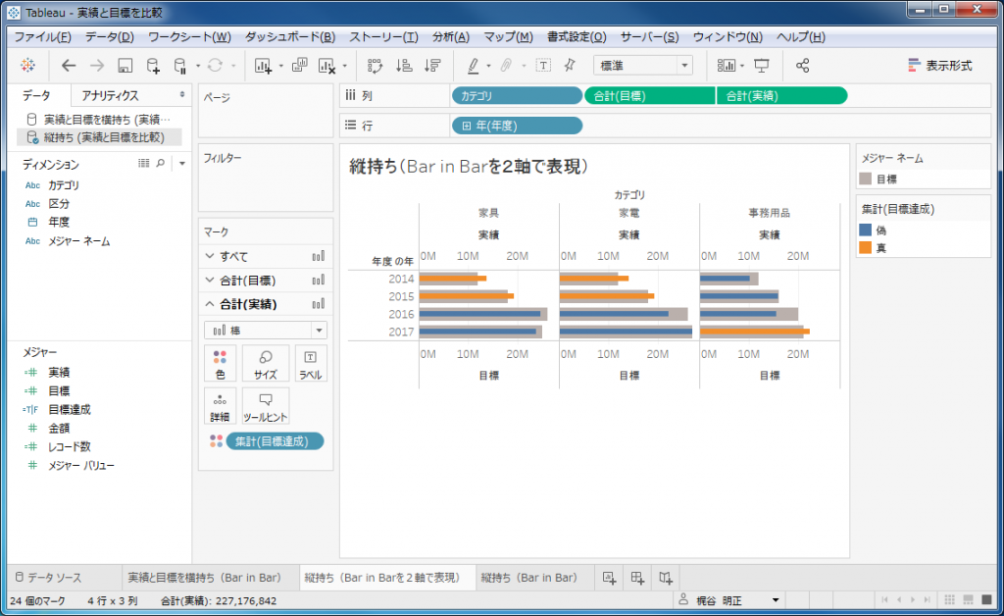The width and height of the screenshot is (1004, 616).
Task: Open the 分析(A) menu
Action: click(x=450, y=37)
